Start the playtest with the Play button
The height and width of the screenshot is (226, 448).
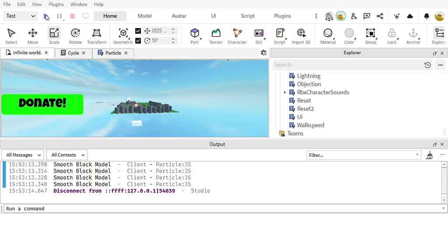click(x=46, y=16)
